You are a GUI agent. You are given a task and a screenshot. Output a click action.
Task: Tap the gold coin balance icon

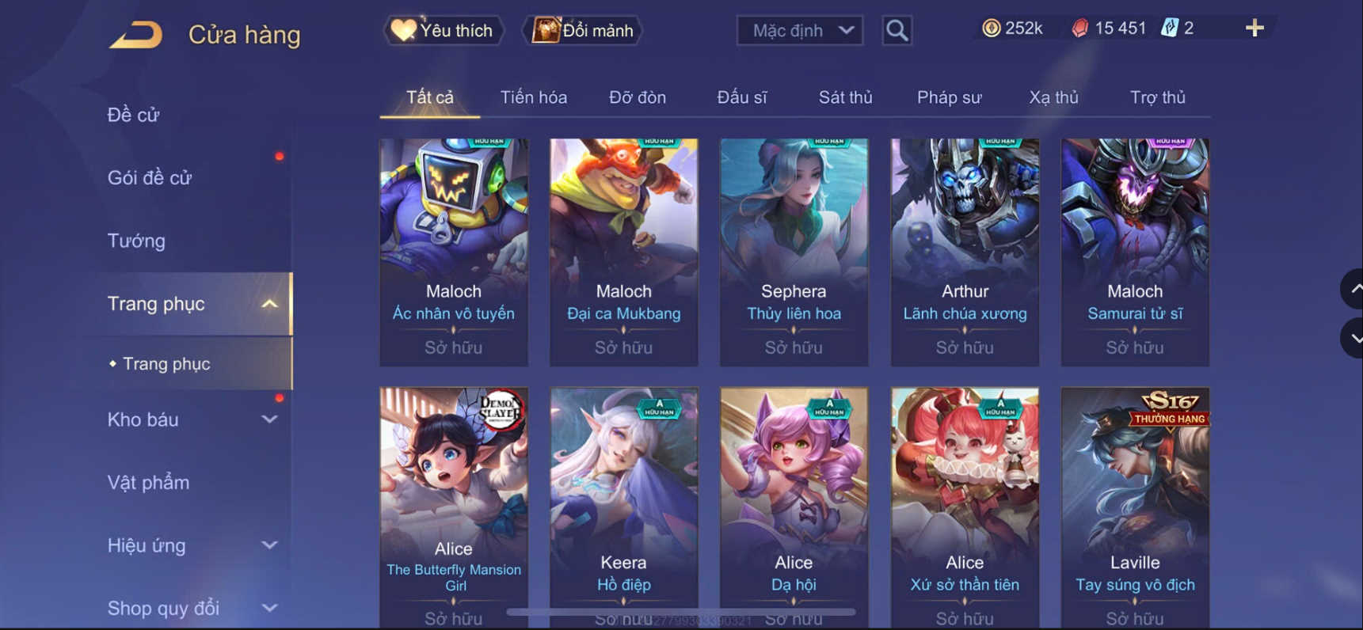click(x=991, y=28)
